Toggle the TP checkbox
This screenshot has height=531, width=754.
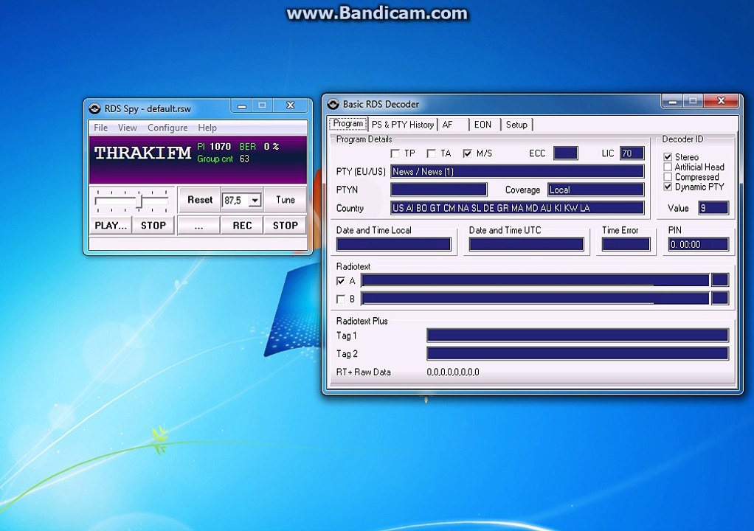[395, 153]
